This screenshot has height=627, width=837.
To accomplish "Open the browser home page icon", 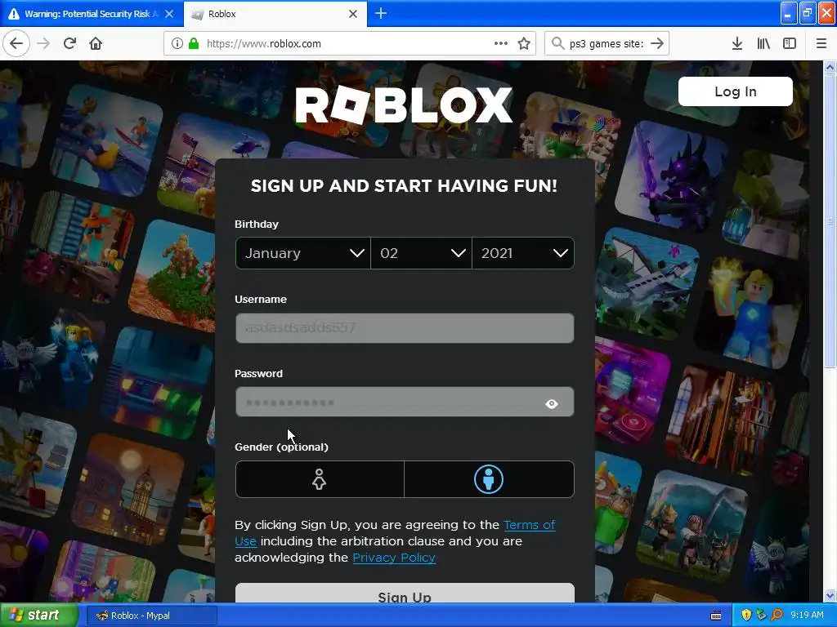I will coord(96,43).
